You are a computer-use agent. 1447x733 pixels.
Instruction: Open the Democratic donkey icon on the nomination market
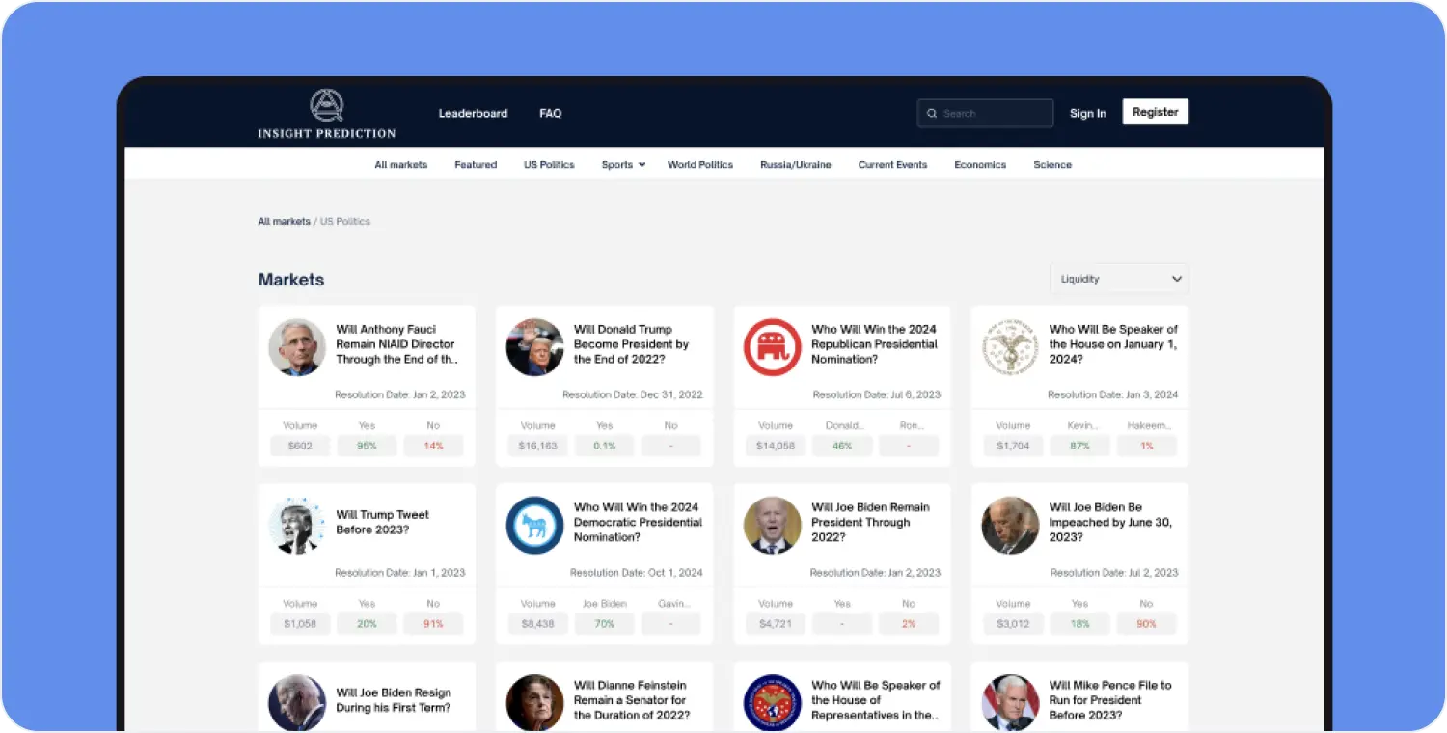[x=534, y=526]
